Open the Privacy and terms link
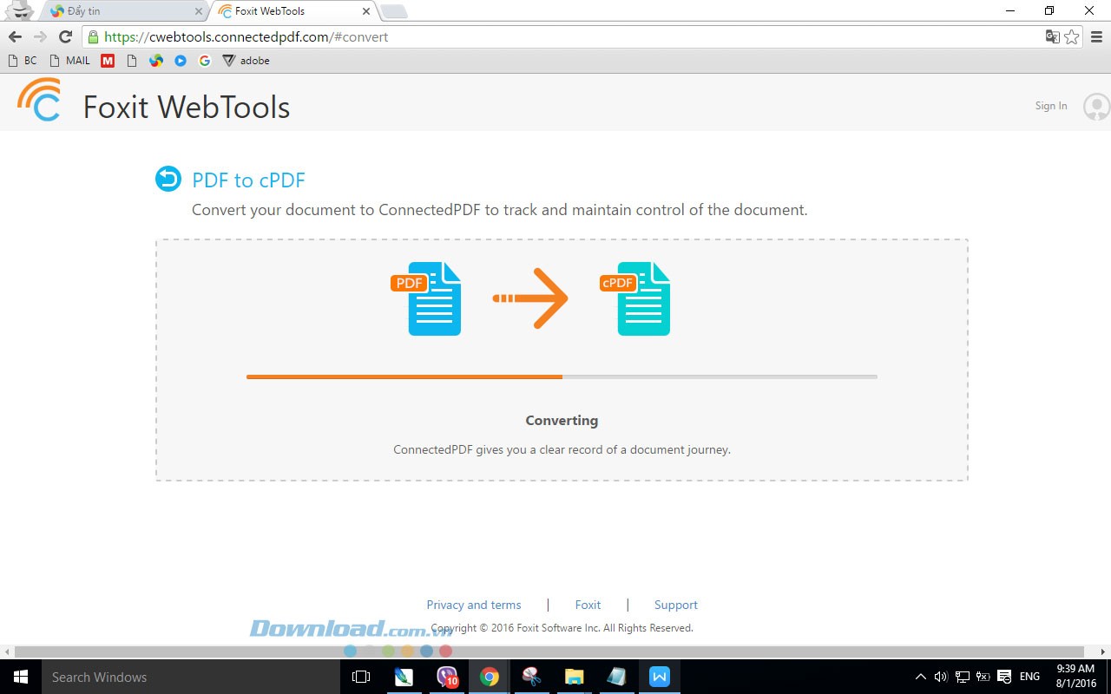The image size is (1111, 694). [473, 605]
